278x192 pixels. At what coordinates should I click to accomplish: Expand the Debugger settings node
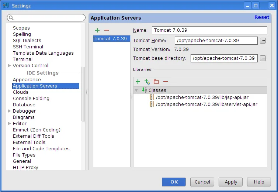click(x=9, y=111)
